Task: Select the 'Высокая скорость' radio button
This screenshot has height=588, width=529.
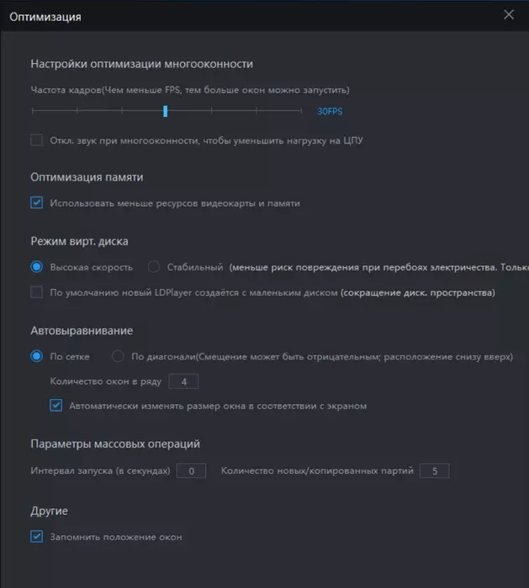Action: coord(37,267)
